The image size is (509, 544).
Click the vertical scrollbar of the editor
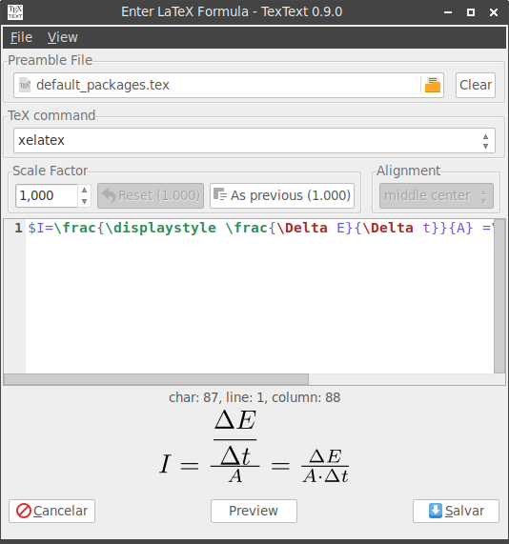499,295
